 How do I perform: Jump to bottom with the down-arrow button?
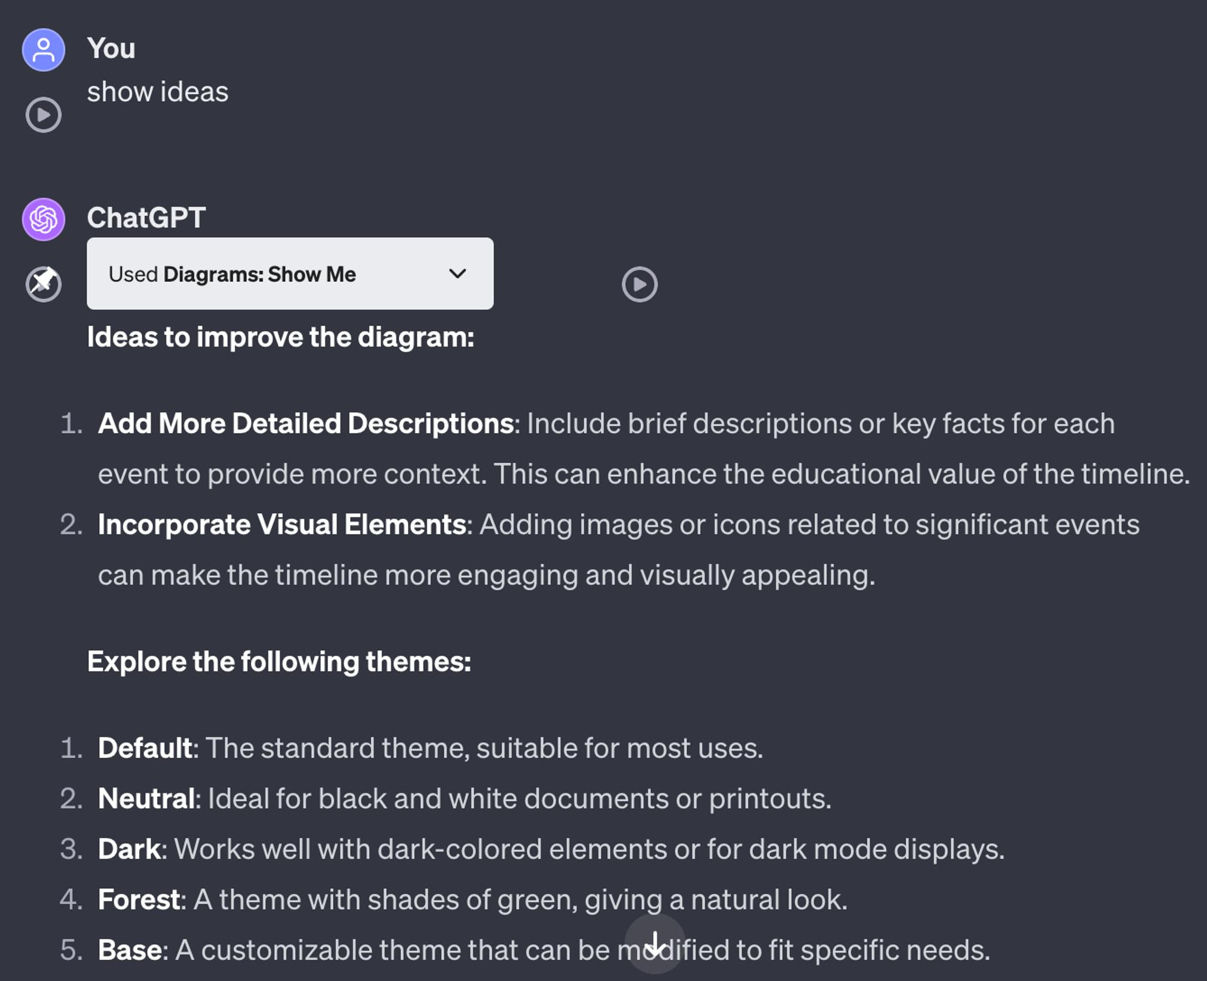[655, 943]
